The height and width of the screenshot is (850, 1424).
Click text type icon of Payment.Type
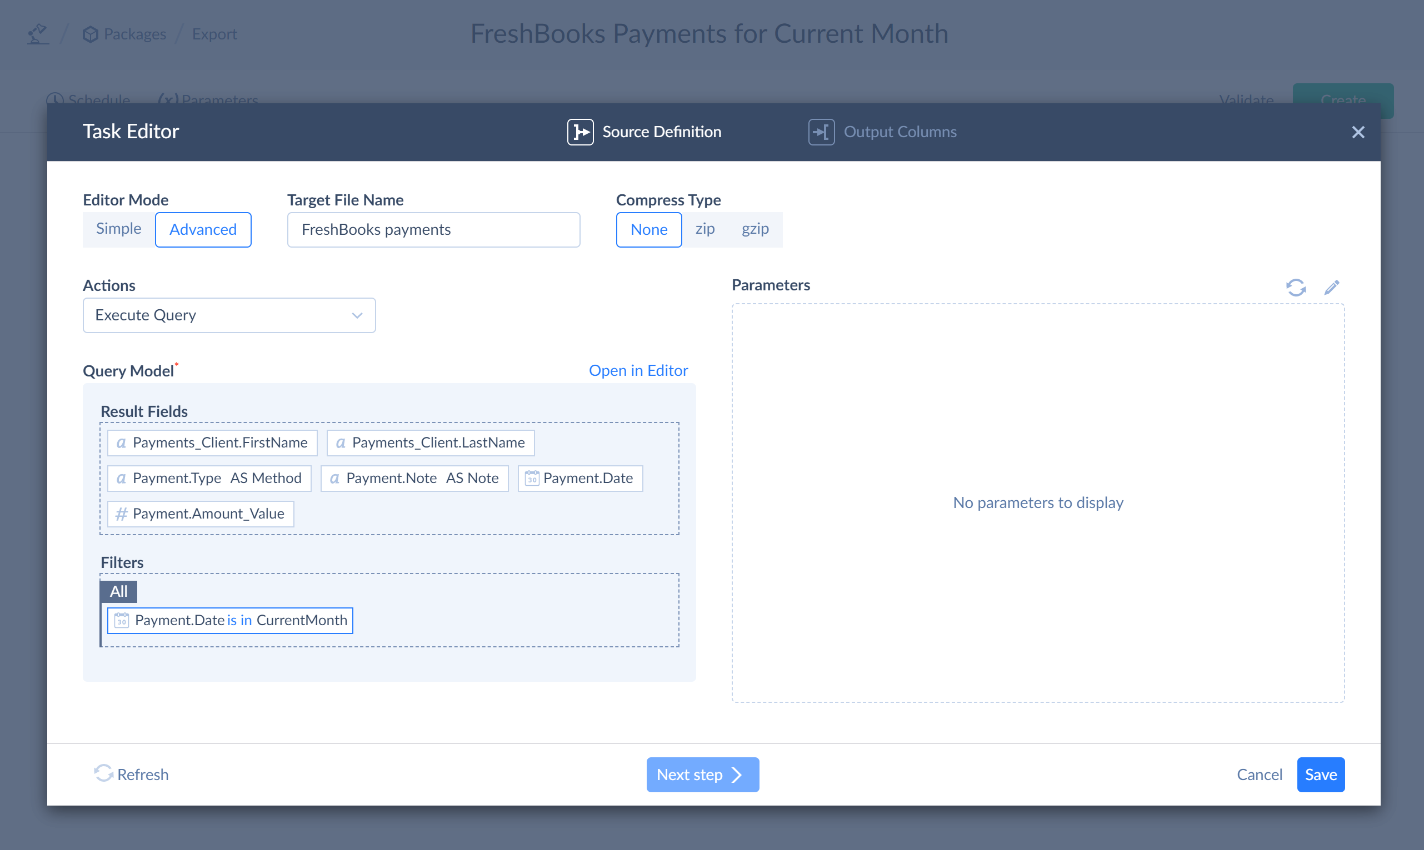(x=121, y=478)
